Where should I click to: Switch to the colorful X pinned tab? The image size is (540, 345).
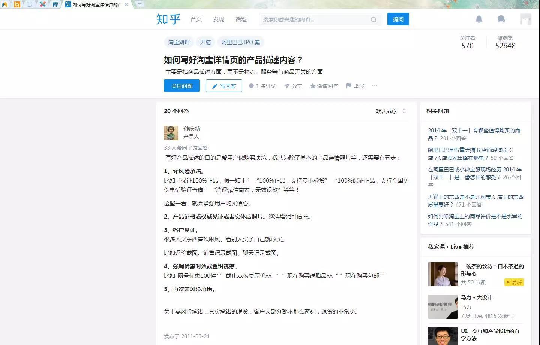(43, 4)
